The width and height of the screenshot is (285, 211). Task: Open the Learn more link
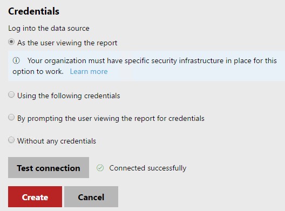click(x=89, y=71)
